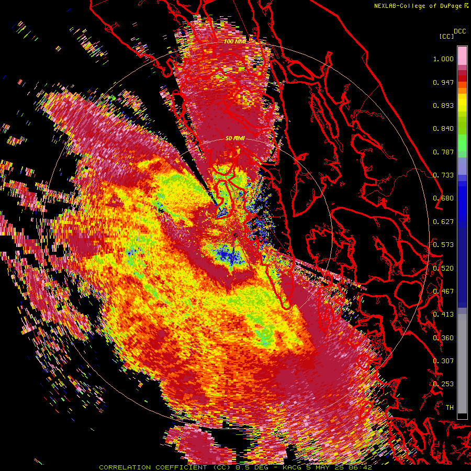Click the "NEXLAB-College of DuPage" header text

click(x=418, y=6)
